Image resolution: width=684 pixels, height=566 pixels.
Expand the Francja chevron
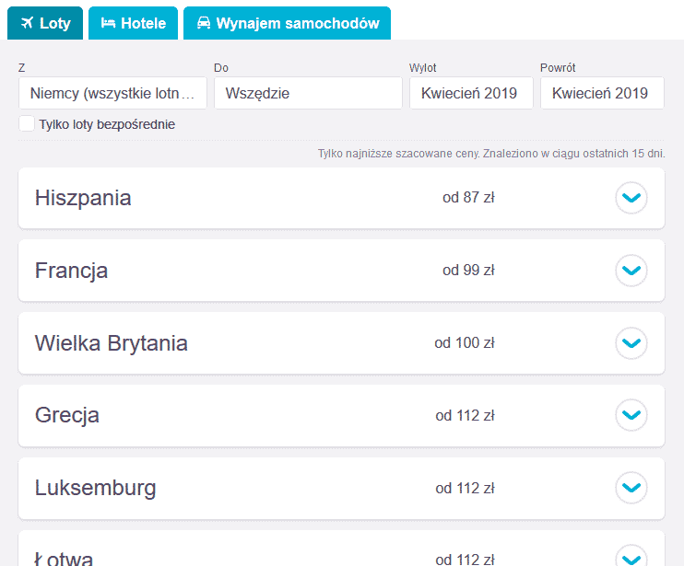631,271
